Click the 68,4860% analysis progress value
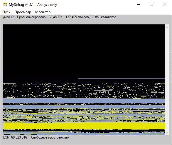The height and width of the screenshot is (145, 172). (55, 17)
